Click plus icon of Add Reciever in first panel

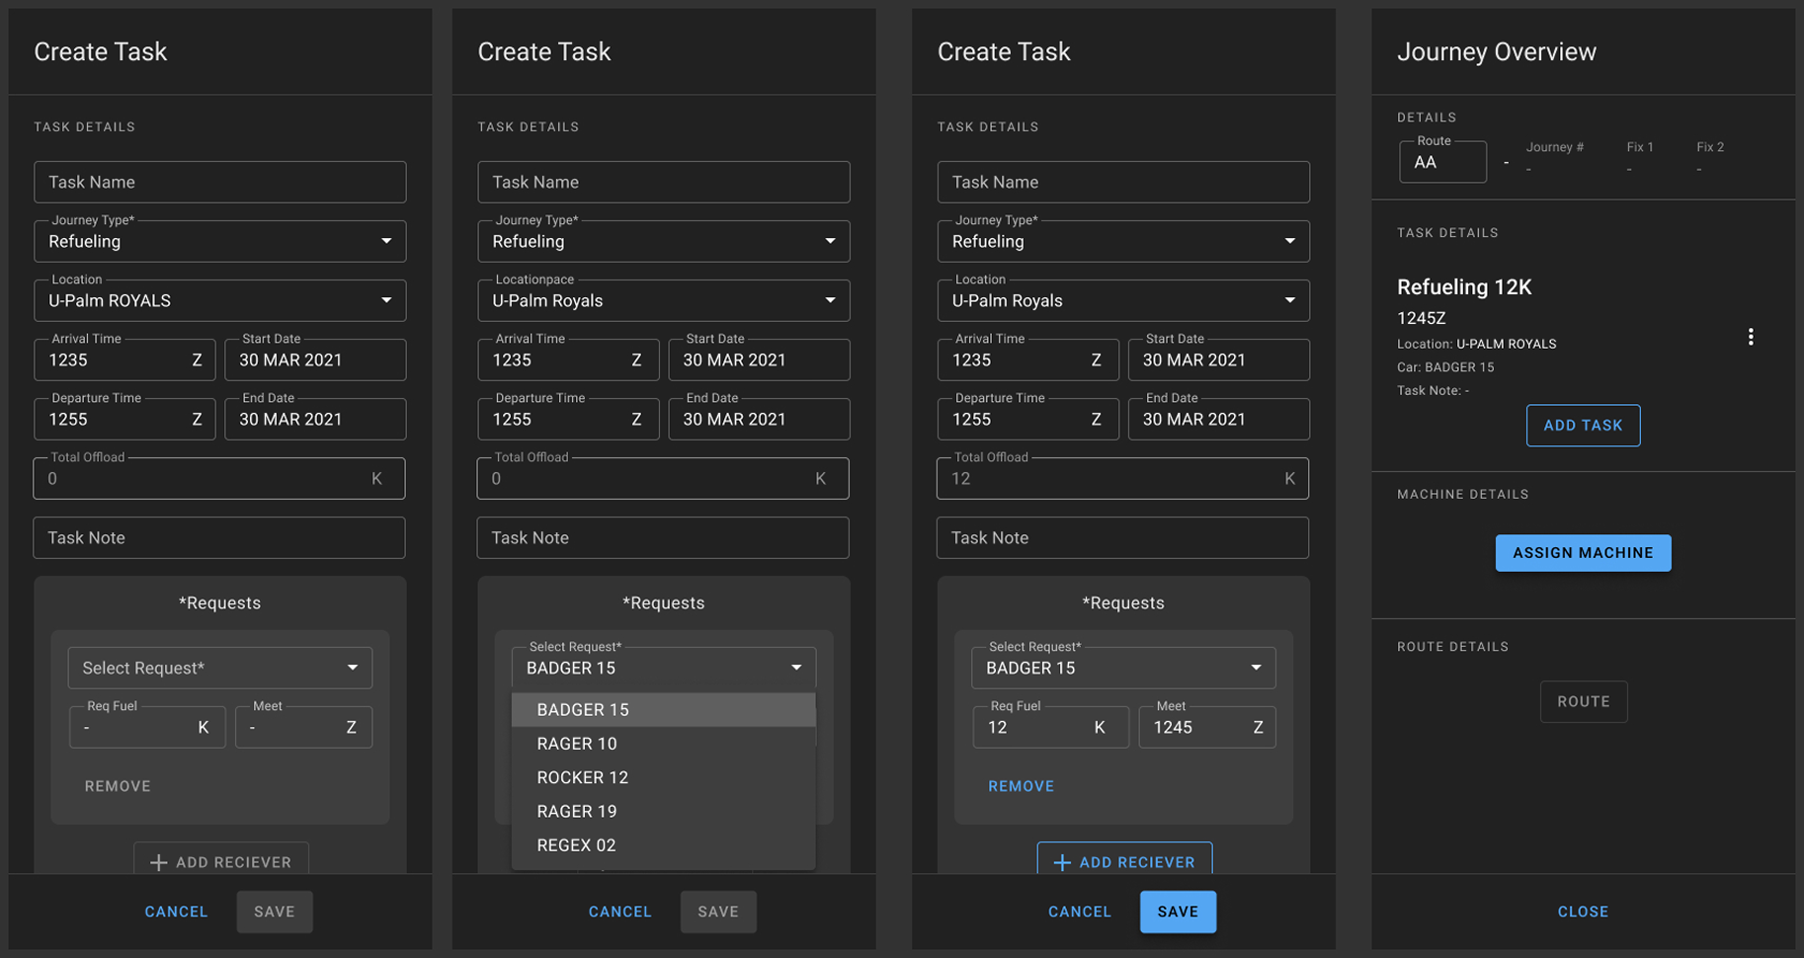point(158,862)
